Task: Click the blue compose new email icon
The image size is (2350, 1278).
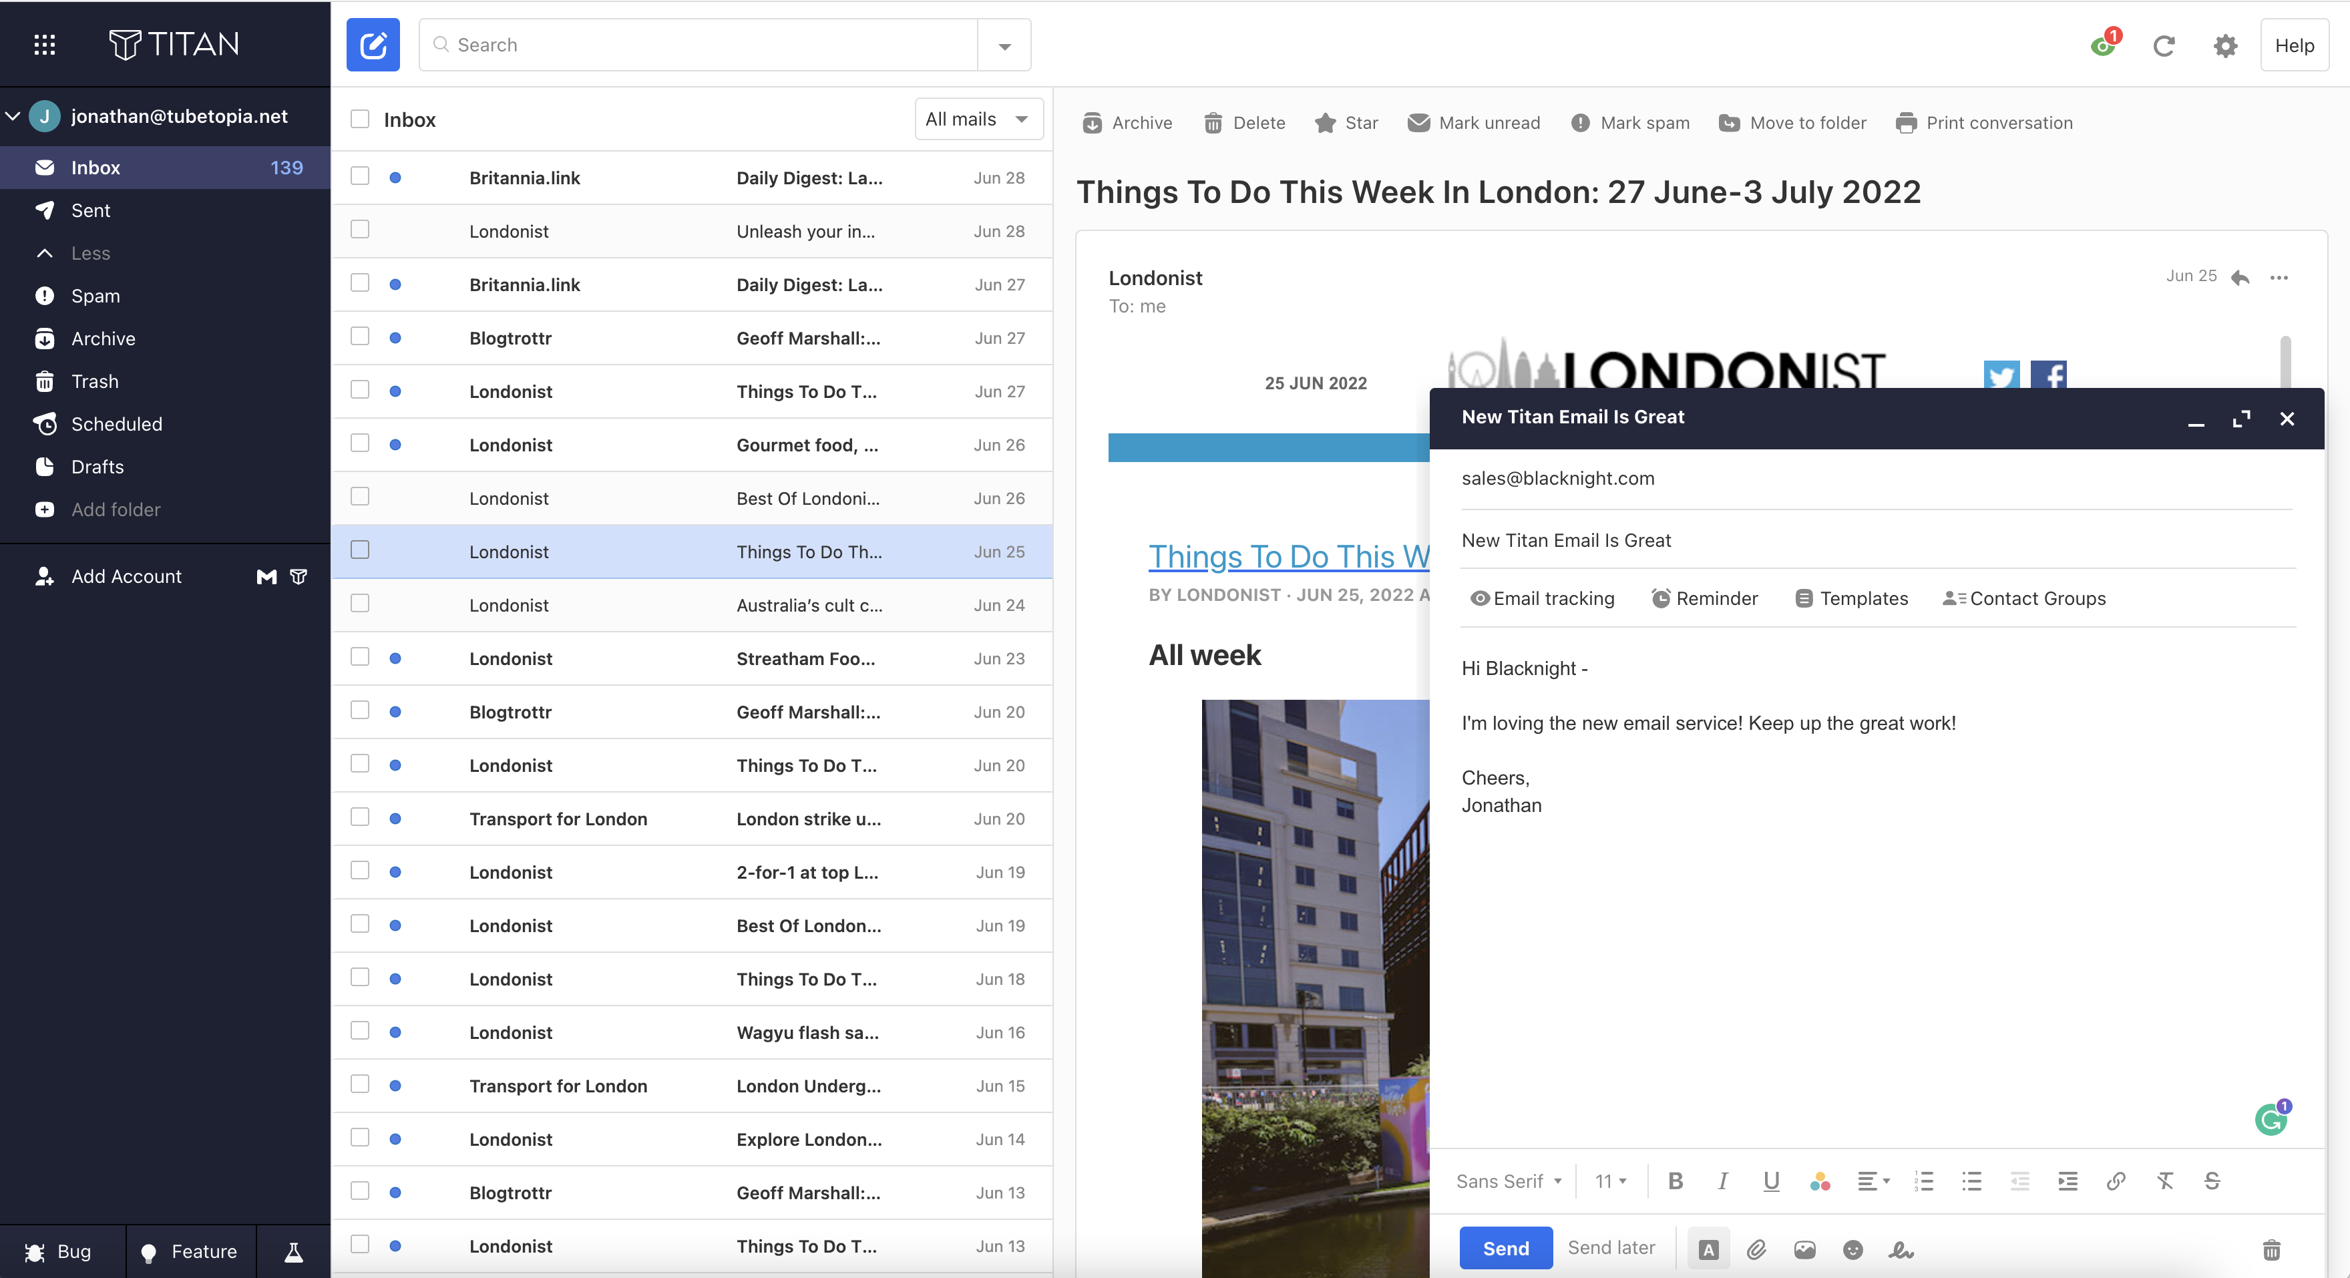Action: [372, 45]
